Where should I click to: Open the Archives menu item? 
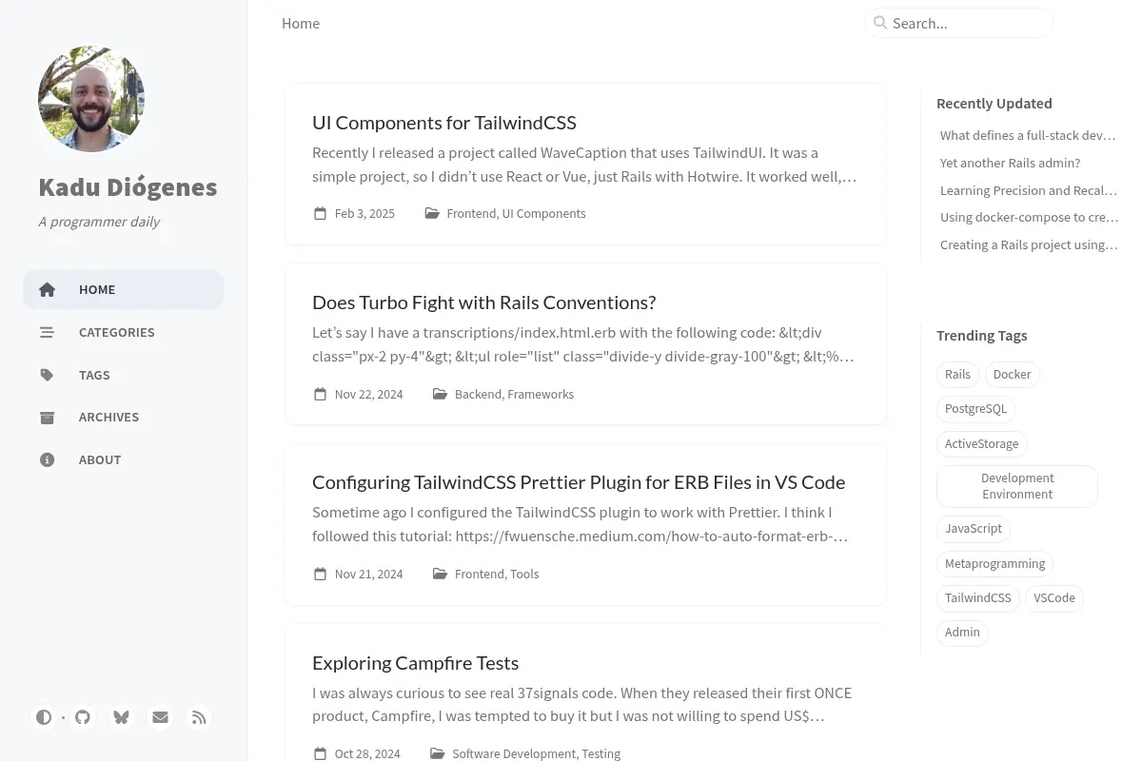[124, 418]
